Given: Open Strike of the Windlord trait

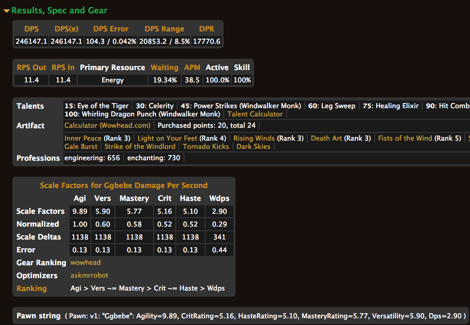Looking at the screenshot, I should pyautogui.click(x=140, y=147).
